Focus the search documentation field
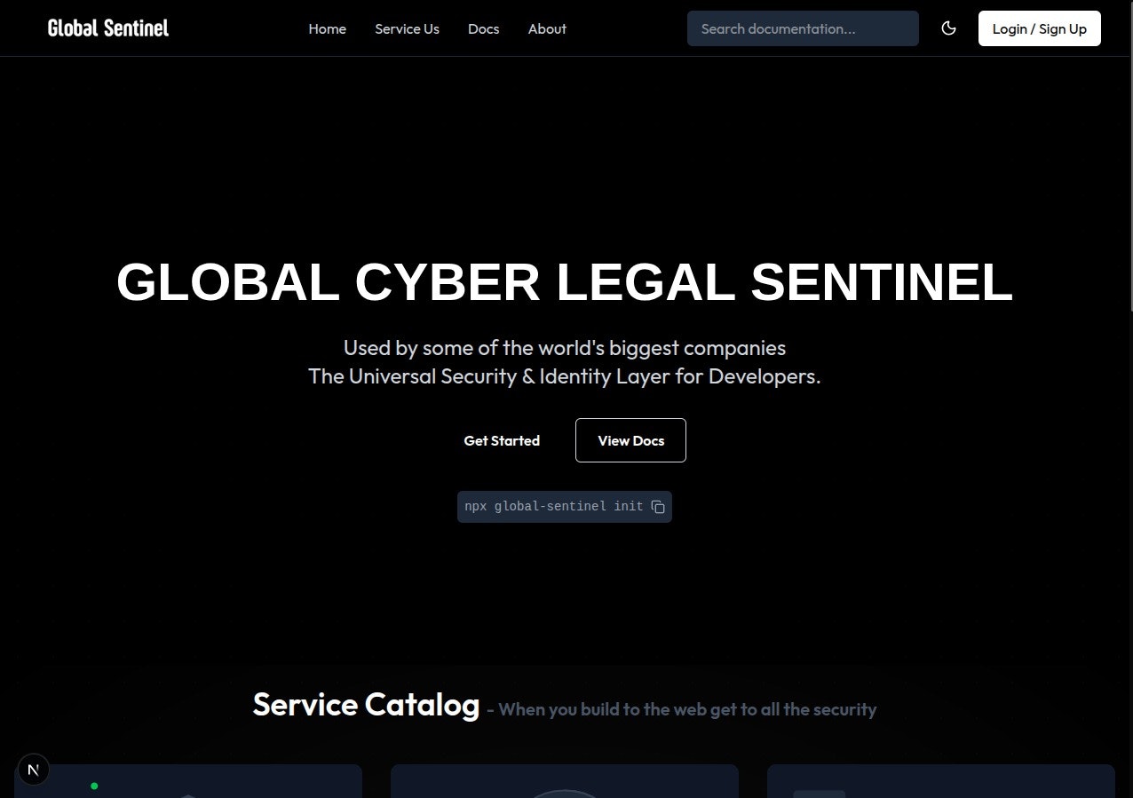 coord(802,28)
